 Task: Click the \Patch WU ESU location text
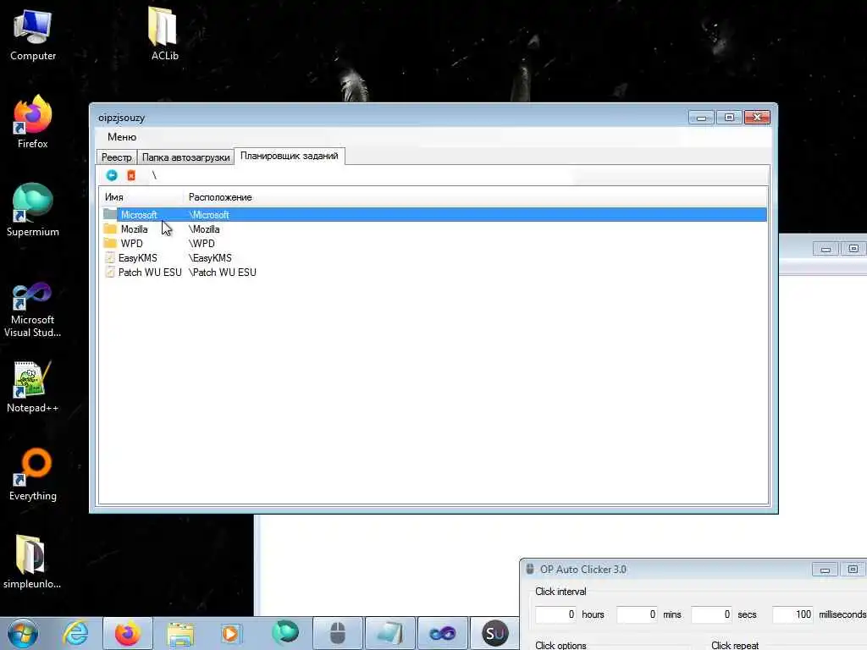223,272
